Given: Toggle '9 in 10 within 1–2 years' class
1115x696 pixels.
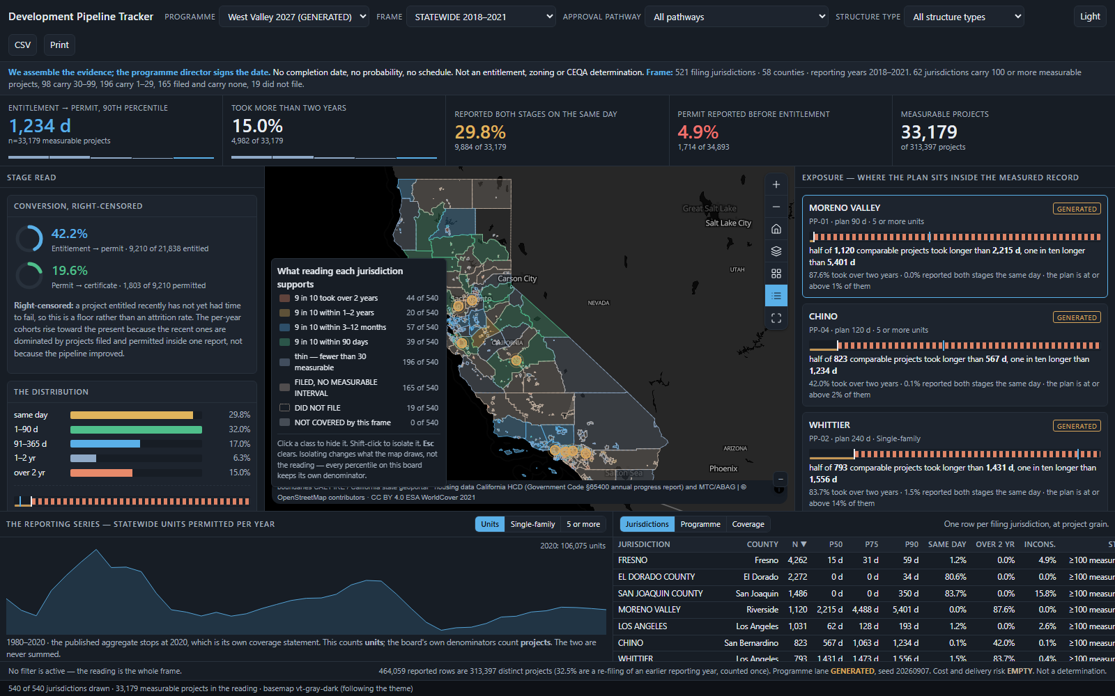Looking at the screenshot, I should click(x=358, y=313).
